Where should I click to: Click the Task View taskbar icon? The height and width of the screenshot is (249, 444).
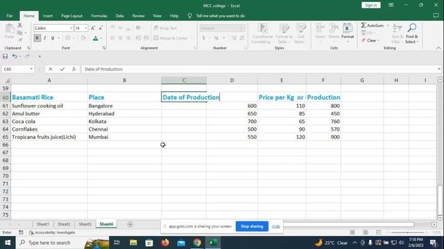(117, 243)
